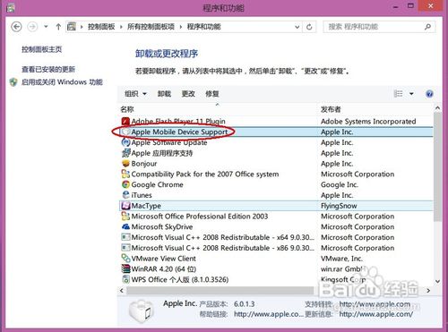Select Apple Mobile Device Support row
Viewport: 448px width, 332px height.
(x=276, y=132)
